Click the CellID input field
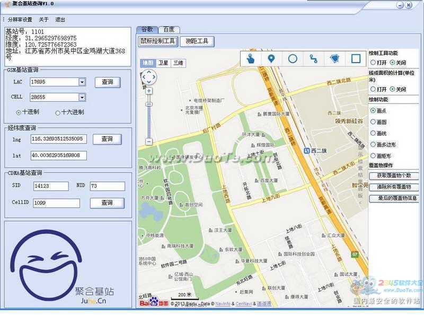Image resolution: width=424 pixels, height=315 pixels. point(57,203)
